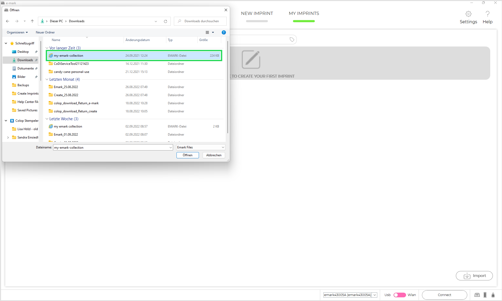
Task: Click the Help question mark icon
Action: [487, 14]
